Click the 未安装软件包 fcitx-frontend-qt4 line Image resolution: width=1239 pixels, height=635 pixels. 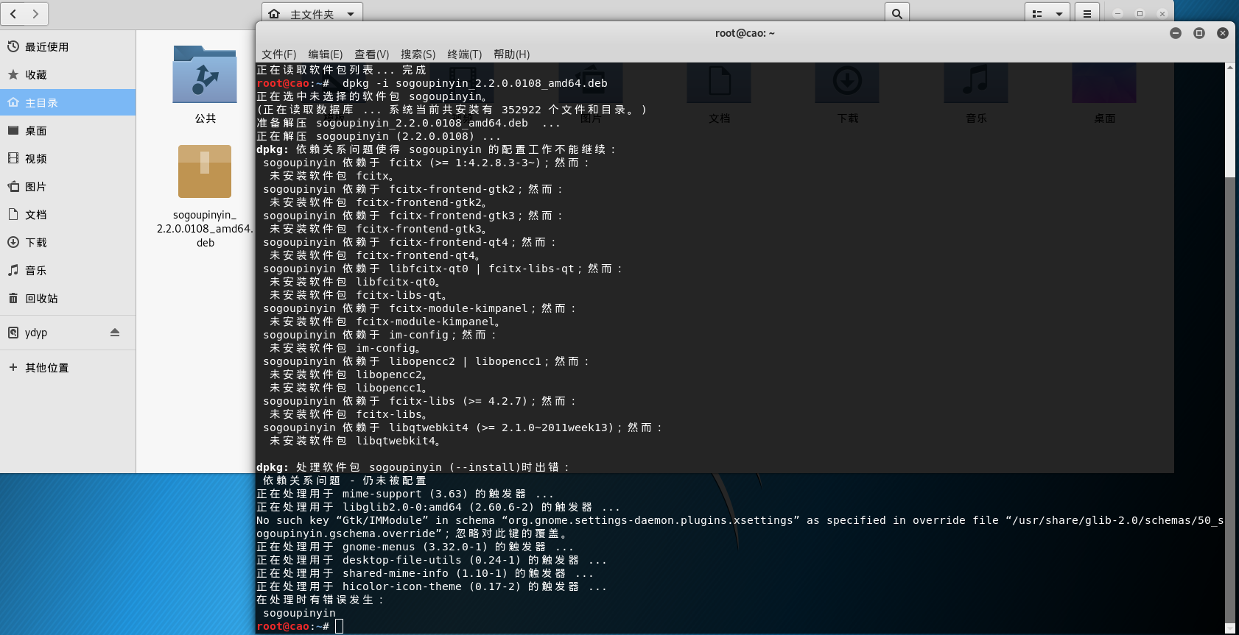[375, 255]
